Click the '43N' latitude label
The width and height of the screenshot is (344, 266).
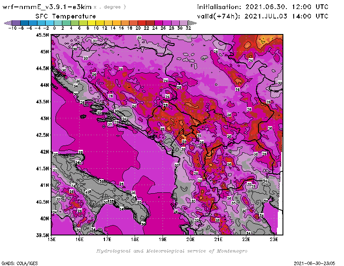45,118
